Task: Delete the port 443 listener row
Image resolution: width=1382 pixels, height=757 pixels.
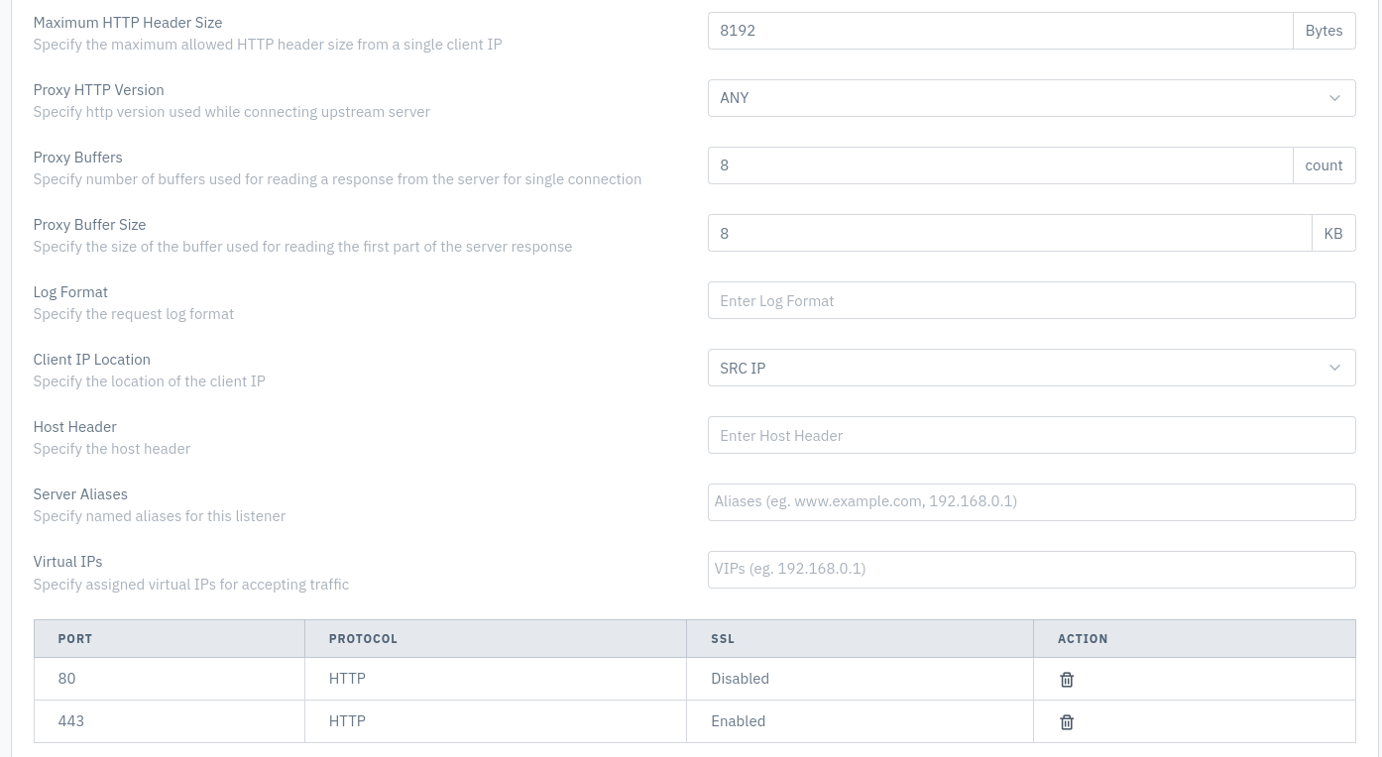Action: click(1067, 722)
